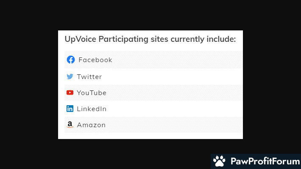Click the PawProfitForum watermark text
This screenshot has height=169, width=301.
(x=263, y=161)
